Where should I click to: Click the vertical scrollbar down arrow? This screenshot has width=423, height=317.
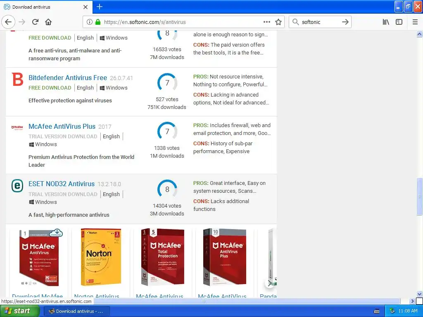[419, 294]
